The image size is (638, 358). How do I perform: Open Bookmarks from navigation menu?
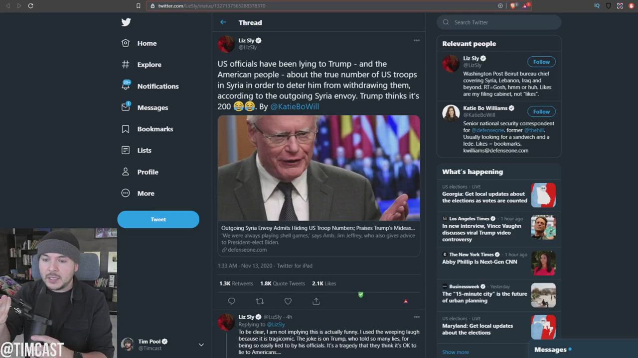(155, 129)
